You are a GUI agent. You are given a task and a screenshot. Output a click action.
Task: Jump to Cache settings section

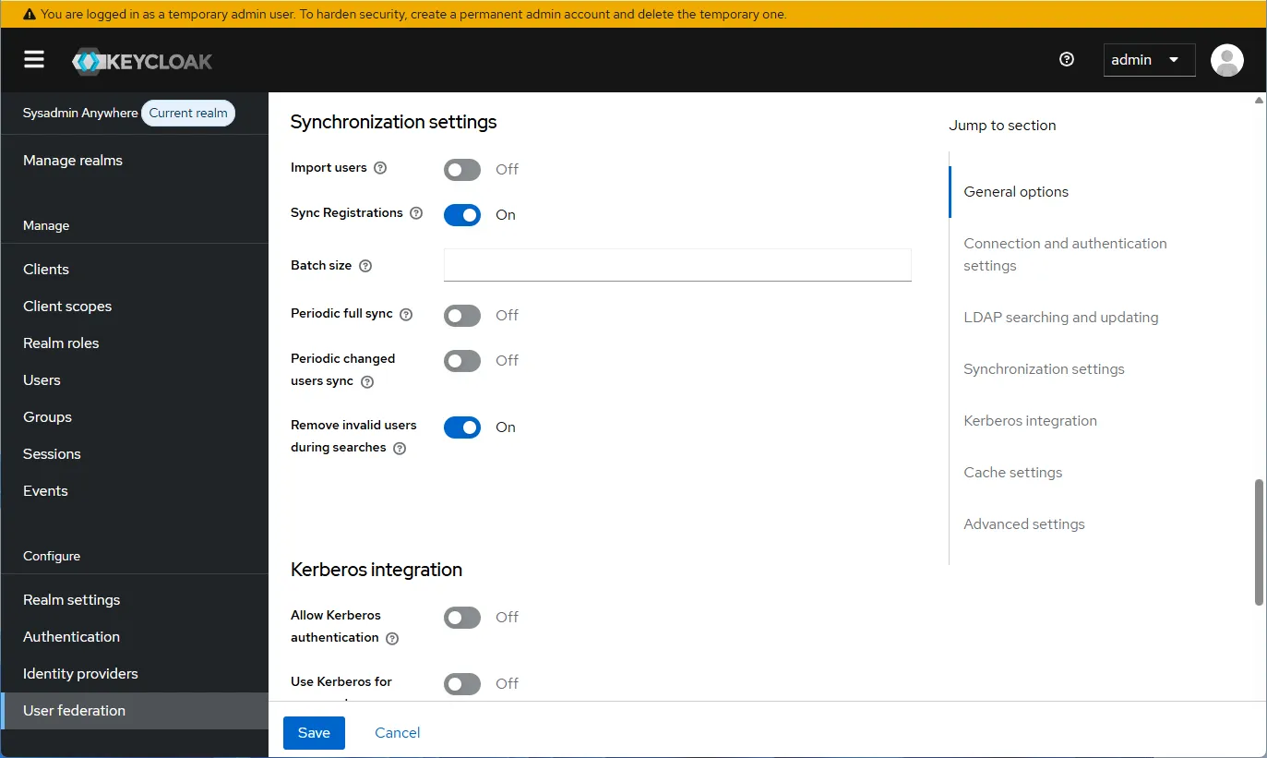1012,472
